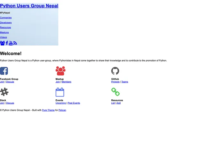
Task: Go to the Companies page
Action: pos(6,18)
